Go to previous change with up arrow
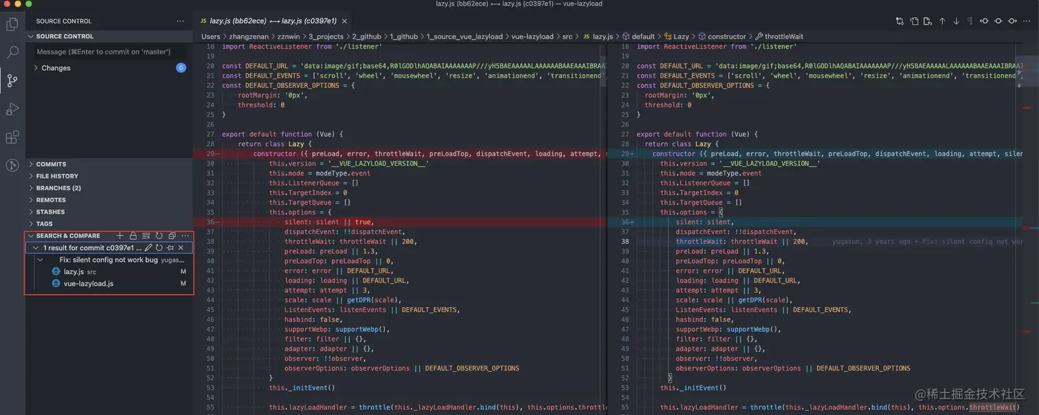This screenshot has width=1039, height=415. 942,21
